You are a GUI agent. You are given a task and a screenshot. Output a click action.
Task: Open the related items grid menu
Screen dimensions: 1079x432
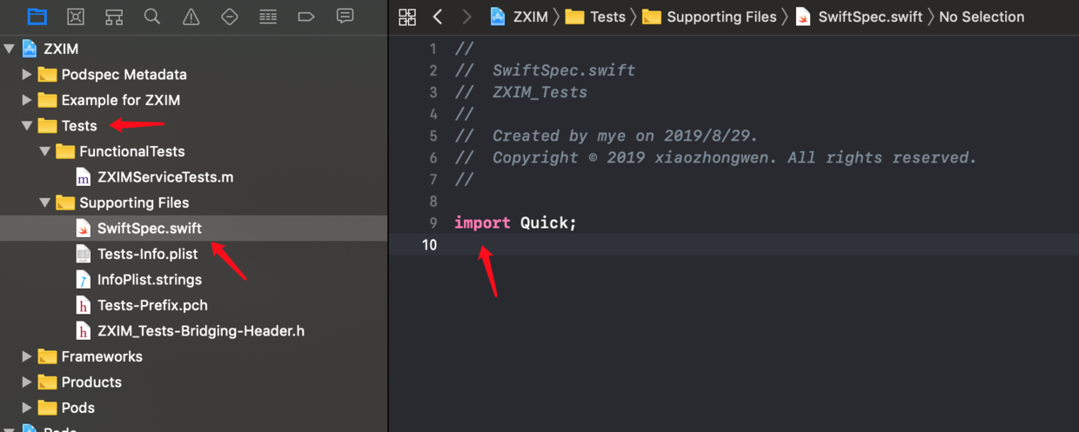tap(407, 17)
